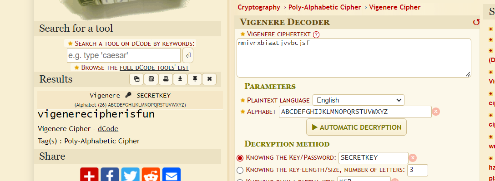Print the results
This screenshot has height=181, width=495.
point(166,79)
